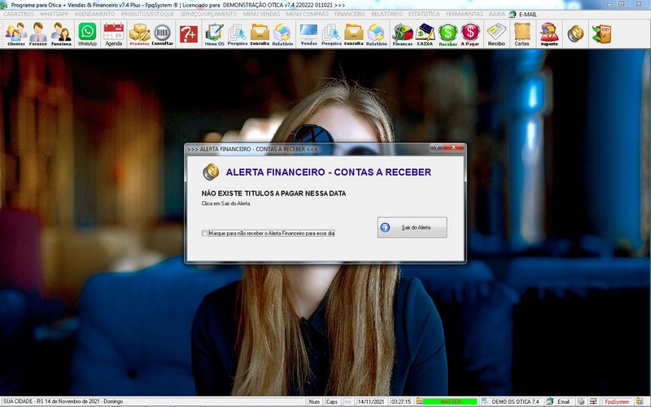
Task: Click Consulta icon in the Vendas group
Action: tap(354, 34)
